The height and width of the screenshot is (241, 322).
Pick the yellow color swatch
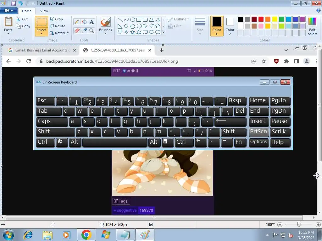point(275,19)
